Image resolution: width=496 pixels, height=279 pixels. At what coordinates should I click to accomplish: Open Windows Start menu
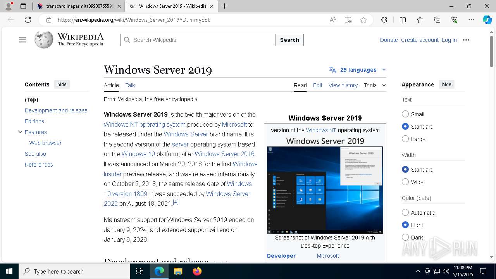9,271
